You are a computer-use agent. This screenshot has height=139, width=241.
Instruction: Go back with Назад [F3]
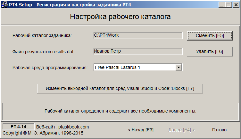141,130
